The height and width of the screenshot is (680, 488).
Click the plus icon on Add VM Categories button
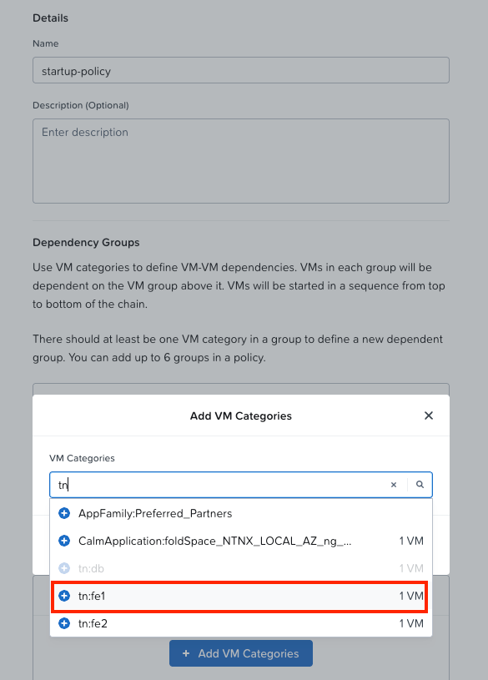click(x=186, y=653)
